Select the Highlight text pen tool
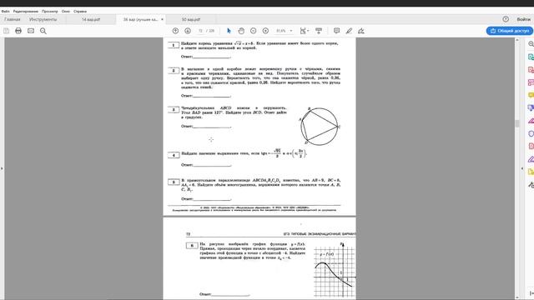Screen dimensions: 534x300 (349, 31)
